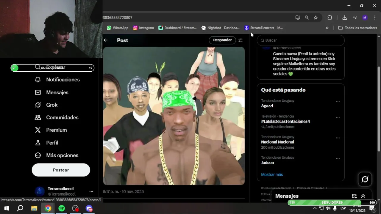Click the Grok slash-circle sidebar icon
The image size is (381, 214).
pos(38,105)
